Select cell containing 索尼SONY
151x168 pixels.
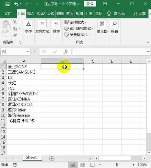tap(24, 67)
